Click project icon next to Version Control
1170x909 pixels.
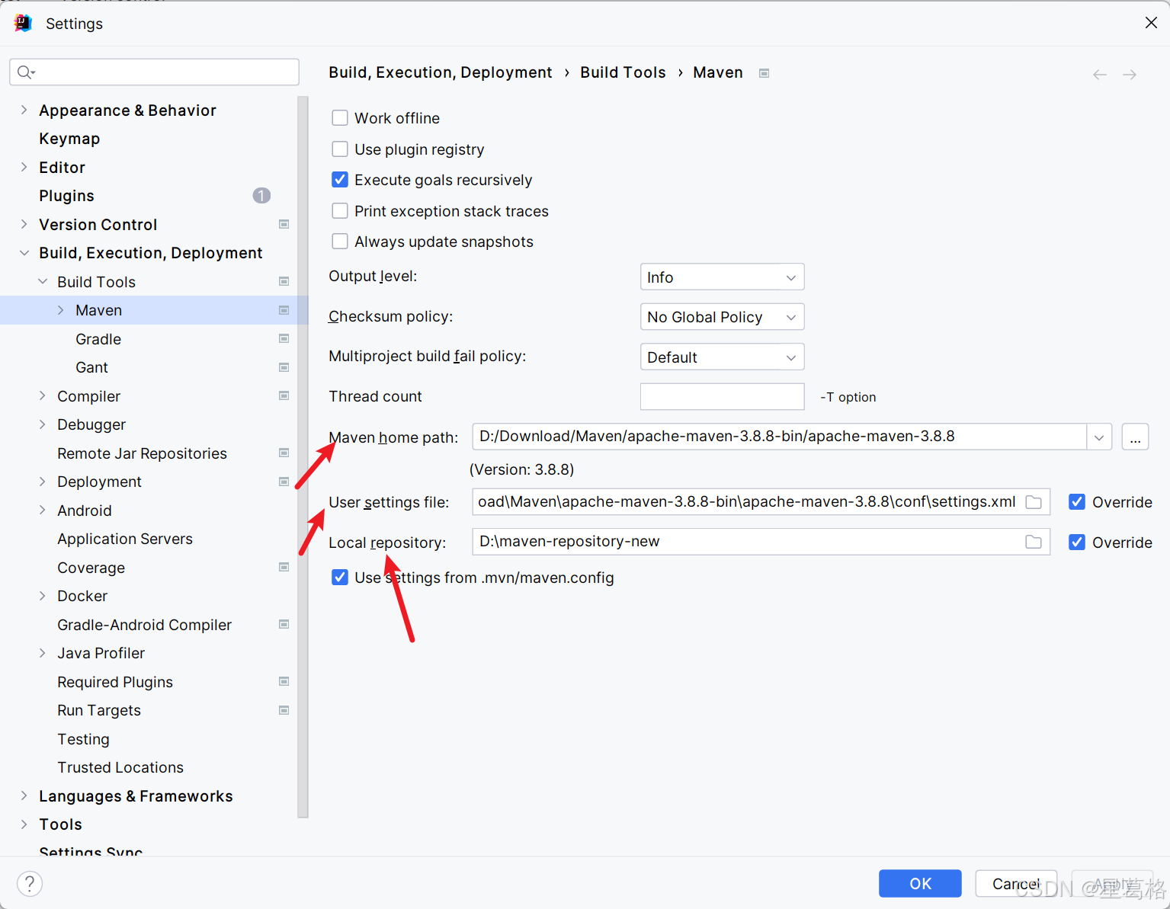[284, 224]
